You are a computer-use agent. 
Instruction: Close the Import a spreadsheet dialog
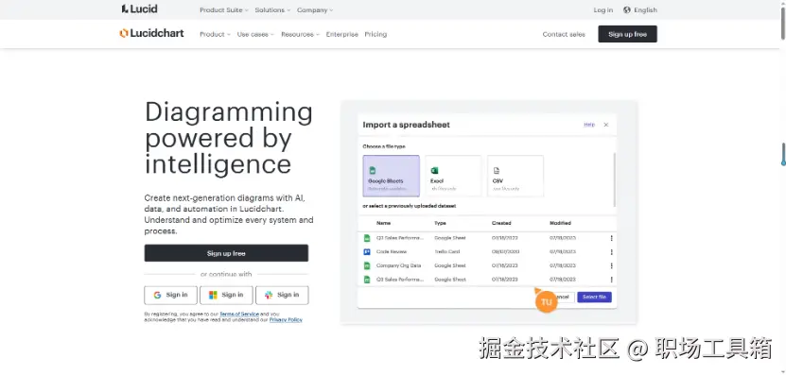606,125
